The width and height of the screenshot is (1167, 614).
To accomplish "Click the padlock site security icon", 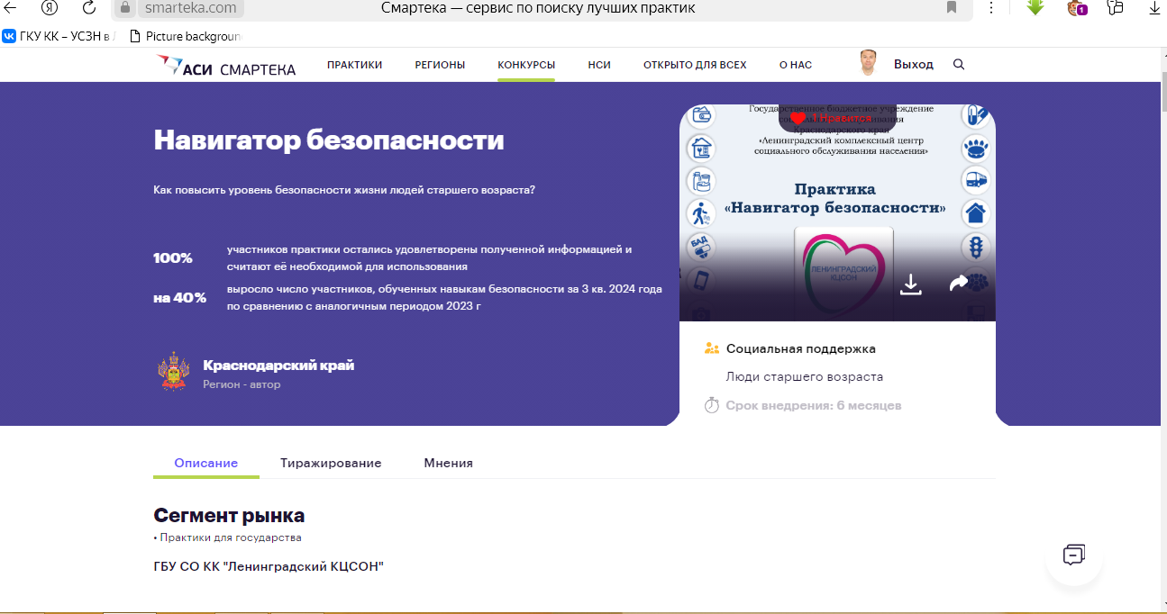I will tap(125, 8).
